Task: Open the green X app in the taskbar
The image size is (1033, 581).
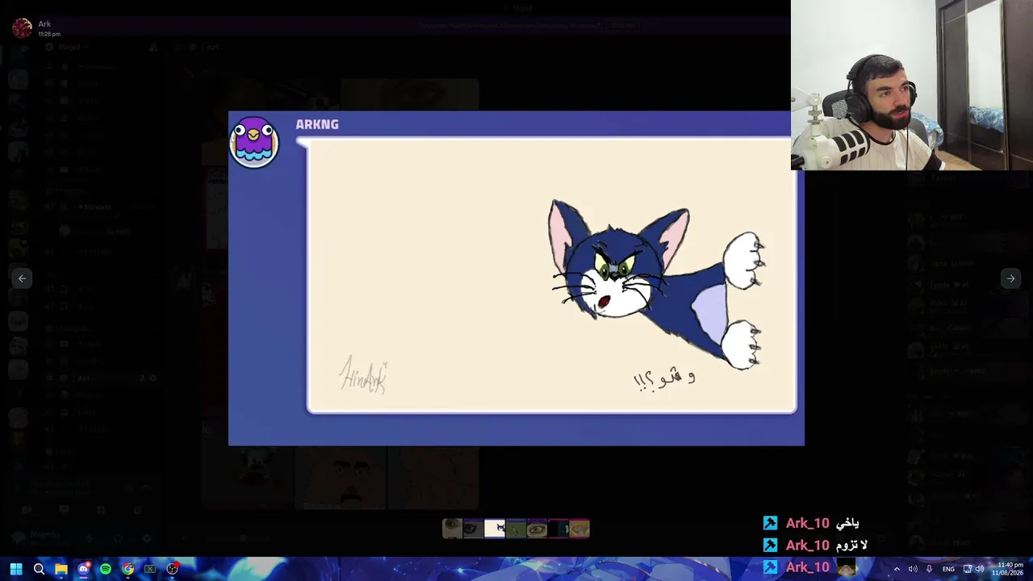Action: coord(150,569)
